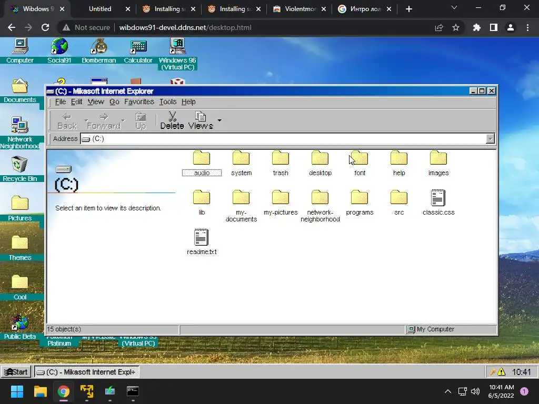Select the Cool desktop folder
Viewport: 539px width, 404px height.
(x=20, y=287)
